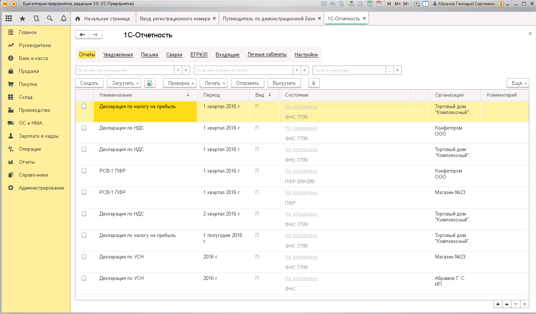536x314 pixels.
Task: Open the Письма section link
Action: click(x=150, y=55)
